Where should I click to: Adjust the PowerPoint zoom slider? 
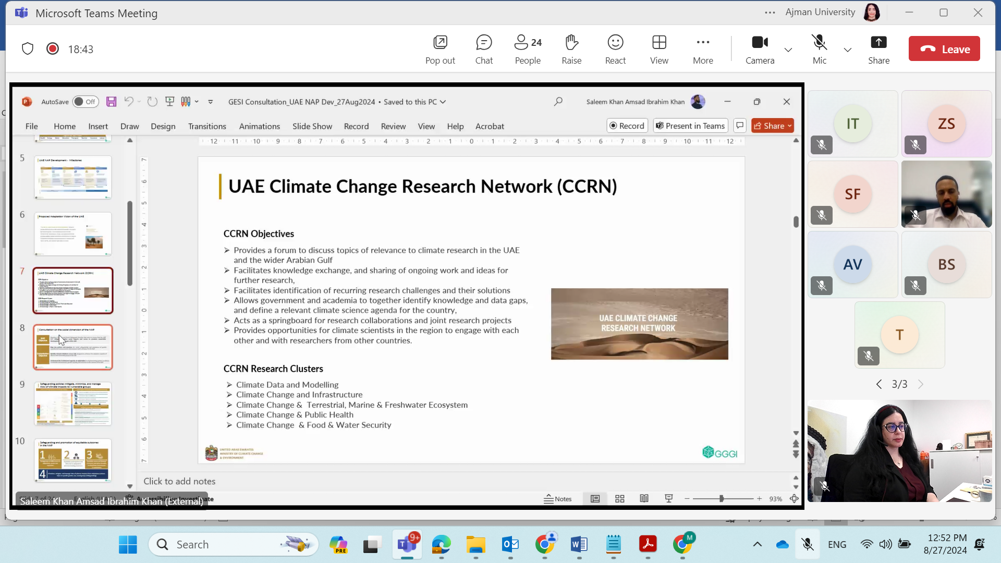click(x=722, y=499)
